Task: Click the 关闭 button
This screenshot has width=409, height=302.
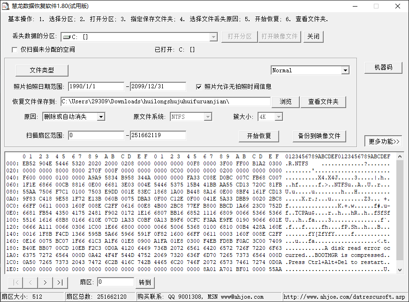Action: click(313, 37)
